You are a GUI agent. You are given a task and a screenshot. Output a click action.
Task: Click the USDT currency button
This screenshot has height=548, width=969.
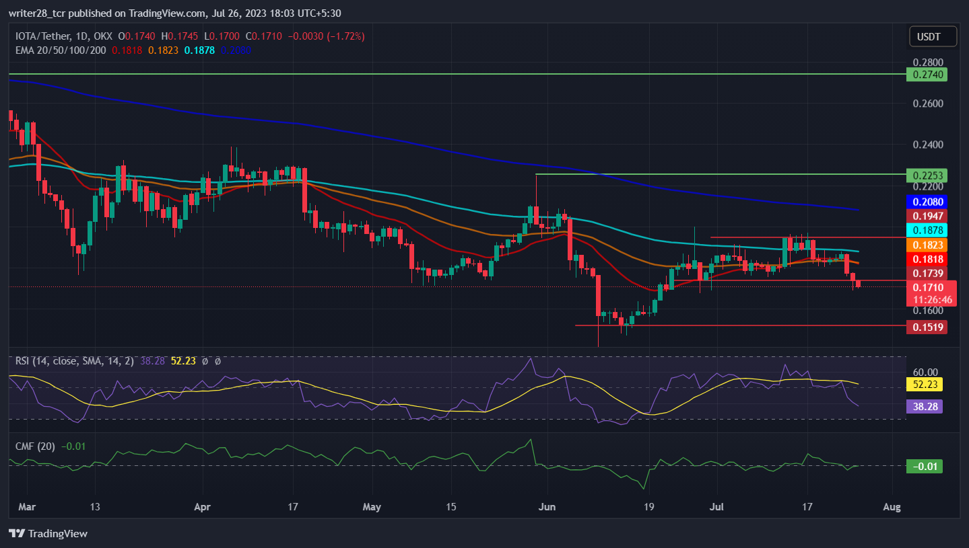933,37
